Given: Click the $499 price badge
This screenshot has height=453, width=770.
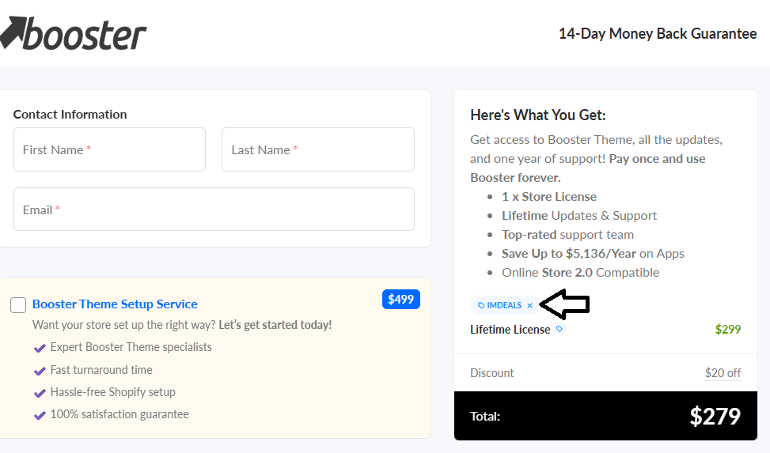Looking at the screenshot, I should (400, 300).
